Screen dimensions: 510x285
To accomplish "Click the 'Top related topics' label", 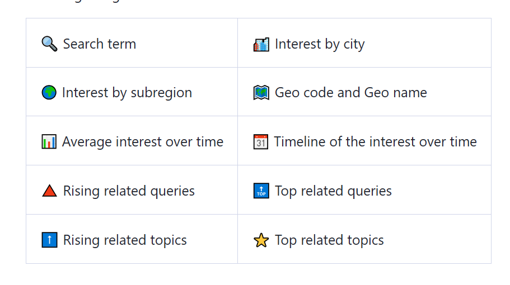I will (x=330, y=240).
